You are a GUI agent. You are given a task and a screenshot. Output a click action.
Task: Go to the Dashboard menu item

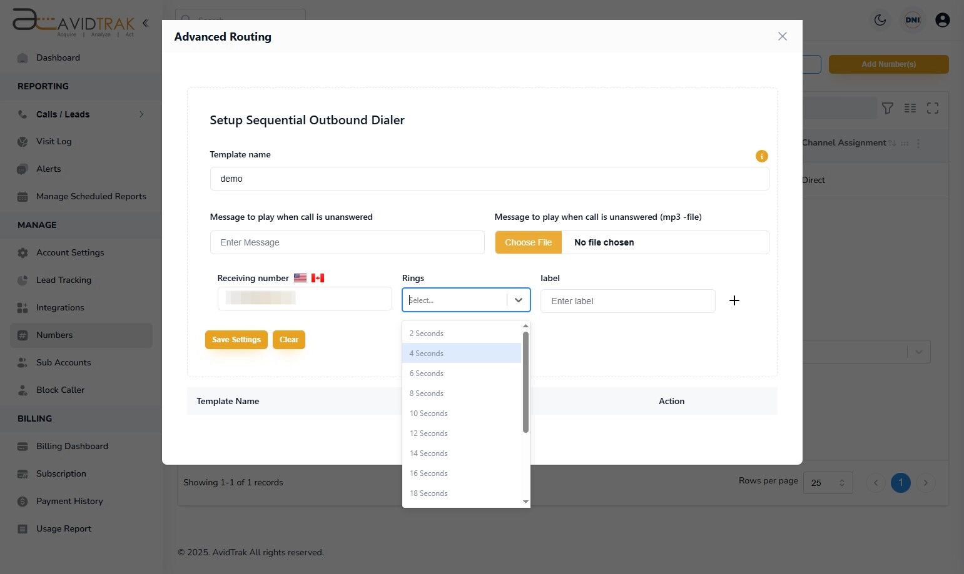point(58,57)
